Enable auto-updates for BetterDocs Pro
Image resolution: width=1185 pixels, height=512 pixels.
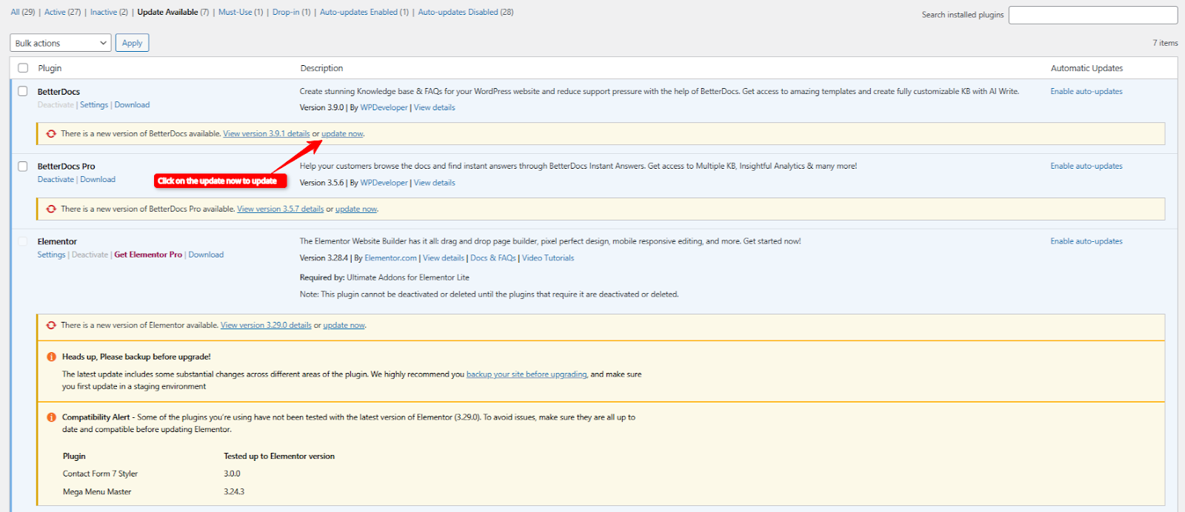coord(1086,166)
